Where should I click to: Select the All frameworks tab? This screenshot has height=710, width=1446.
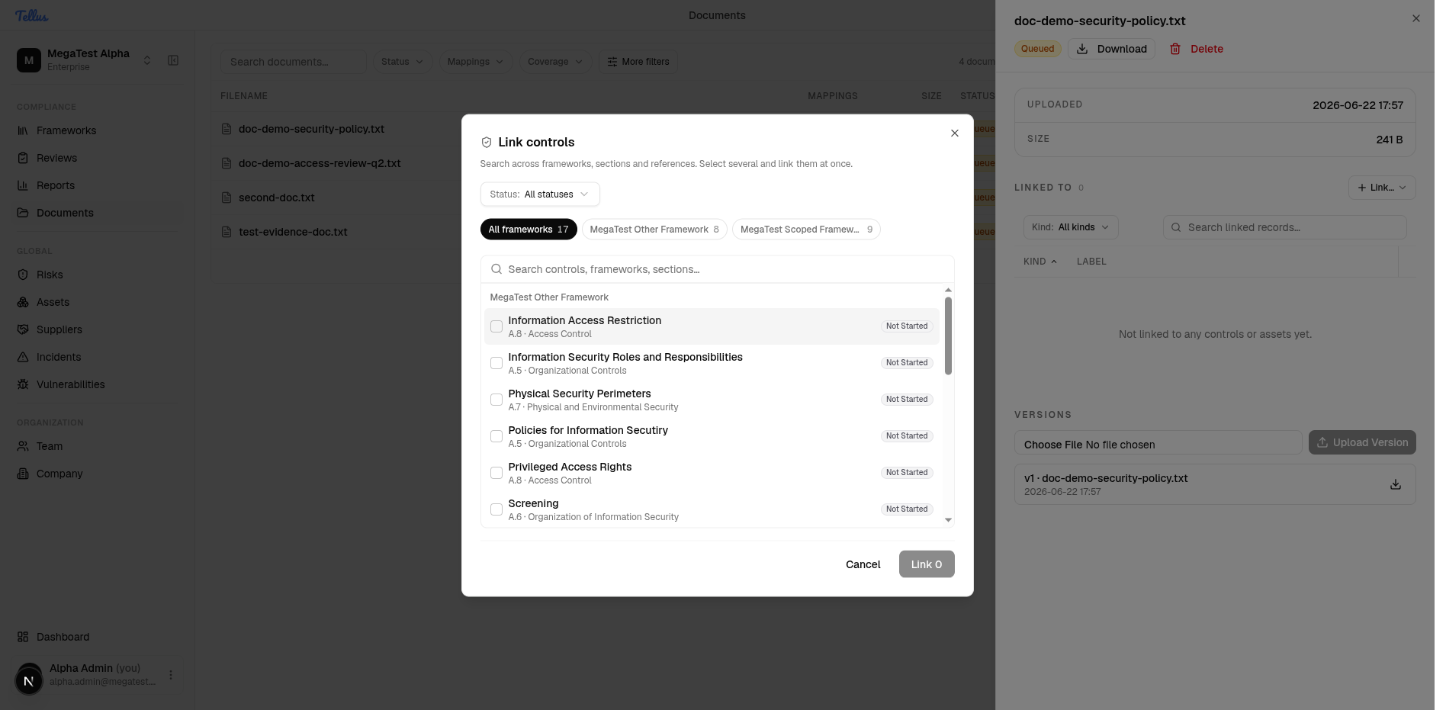coord(529,230)
